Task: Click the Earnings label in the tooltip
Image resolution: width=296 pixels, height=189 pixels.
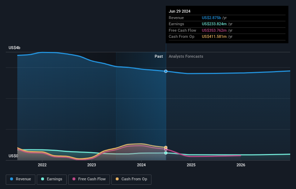Action: tap(176, 24)
